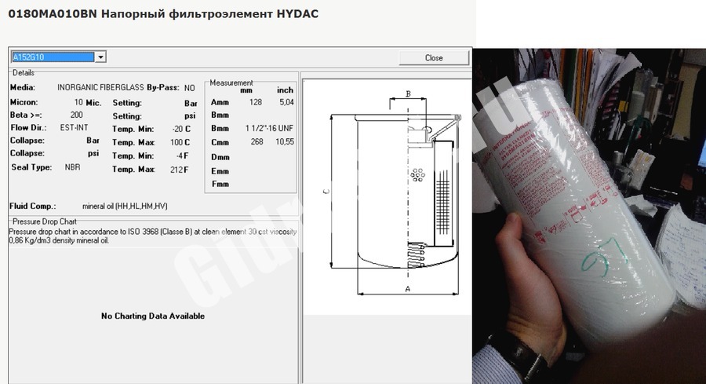The image size is (706, 384).
Task: Click the Temp. Max value '212 F'
Action: click(x=180, y=170)
